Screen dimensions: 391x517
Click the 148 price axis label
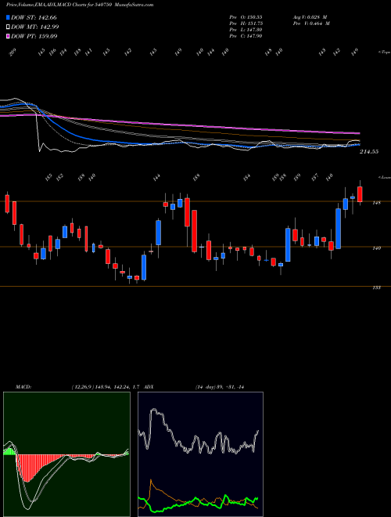pos(376,203)
